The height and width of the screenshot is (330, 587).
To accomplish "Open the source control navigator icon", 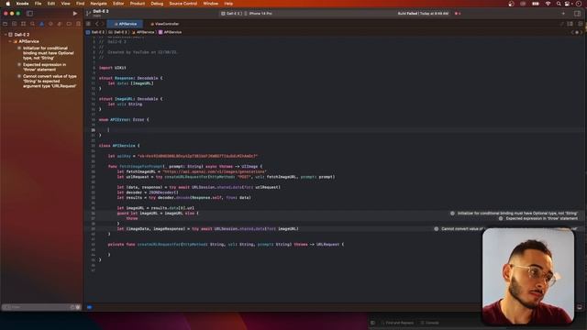I will [15, 24].
